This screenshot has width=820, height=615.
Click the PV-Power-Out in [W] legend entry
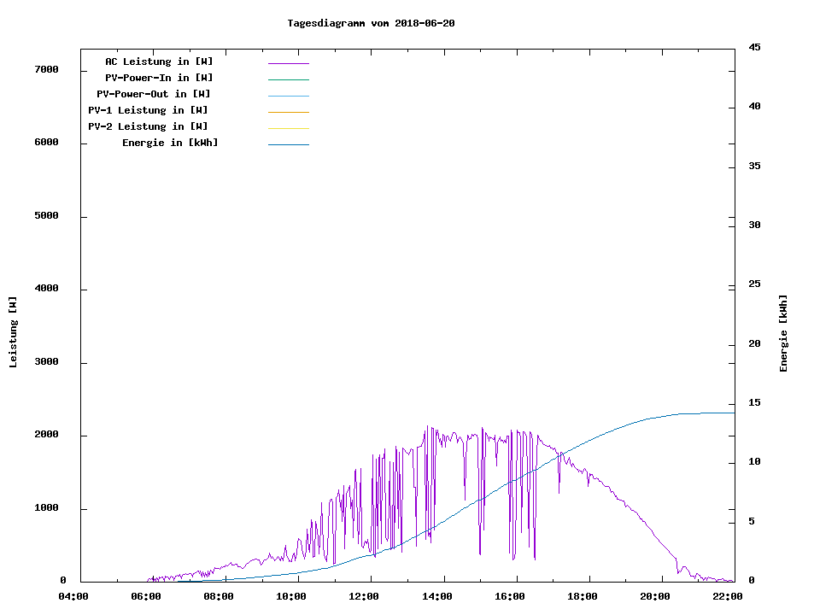153,94
